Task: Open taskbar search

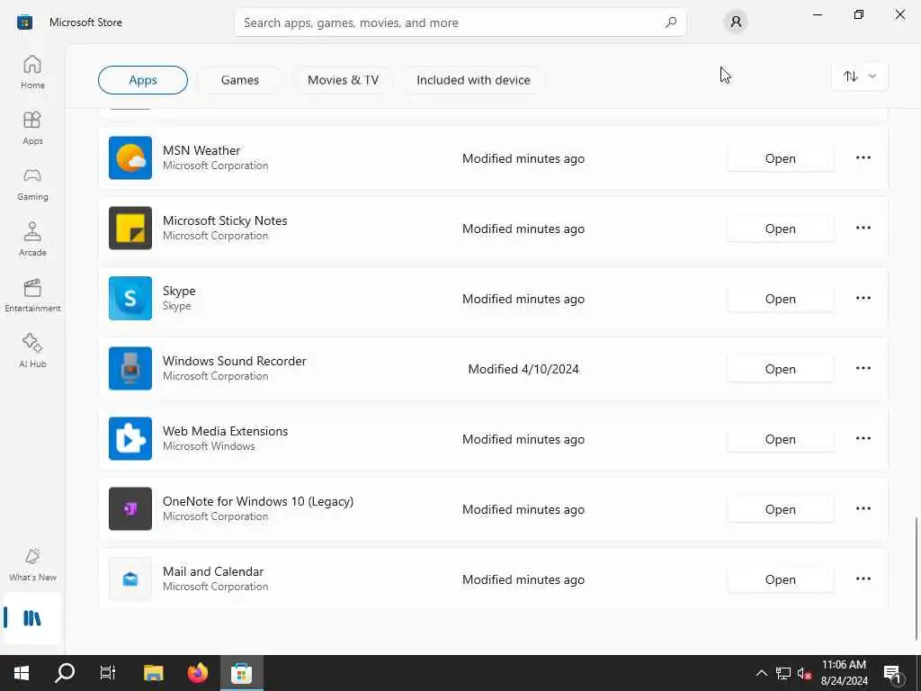Action: [65, 673]
